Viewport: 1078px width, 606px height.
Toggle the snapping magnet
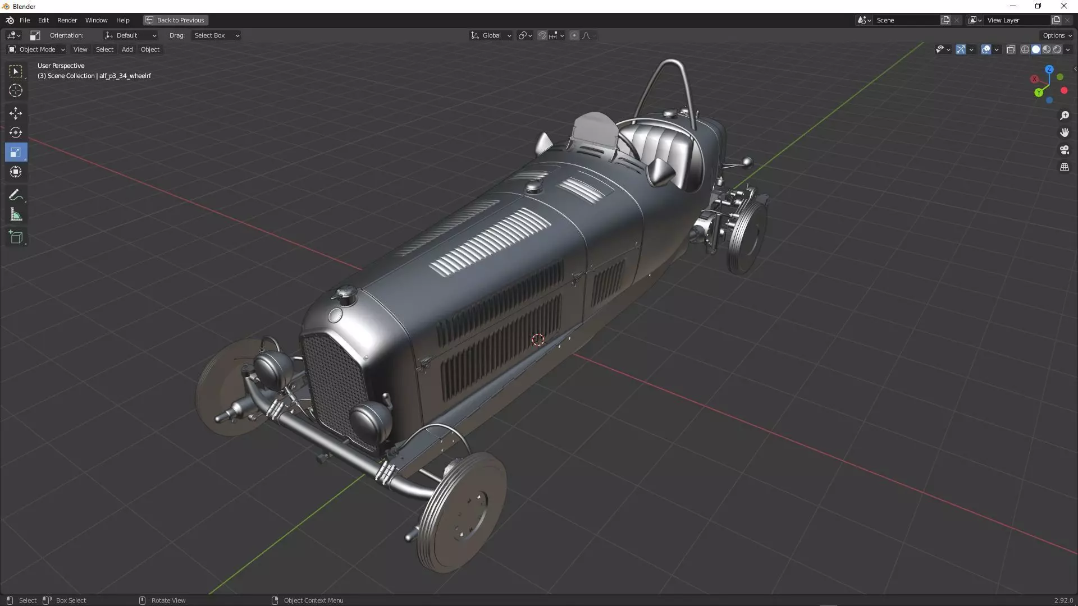pos(542,35)
